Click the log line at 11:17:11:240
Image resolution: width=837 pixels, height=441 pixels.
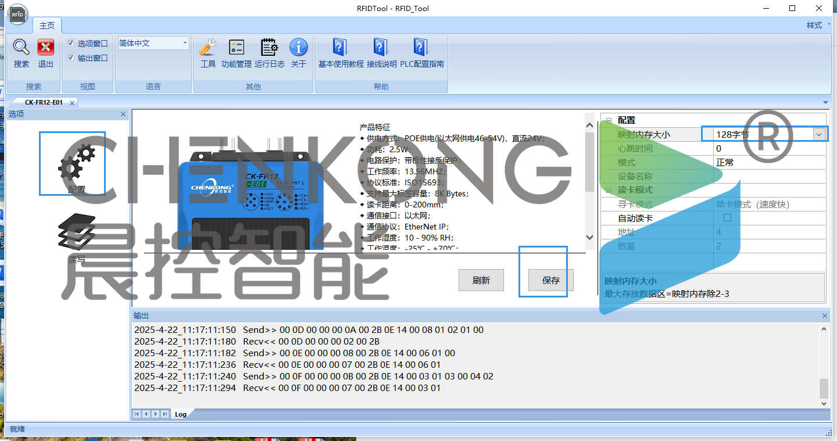314,376
